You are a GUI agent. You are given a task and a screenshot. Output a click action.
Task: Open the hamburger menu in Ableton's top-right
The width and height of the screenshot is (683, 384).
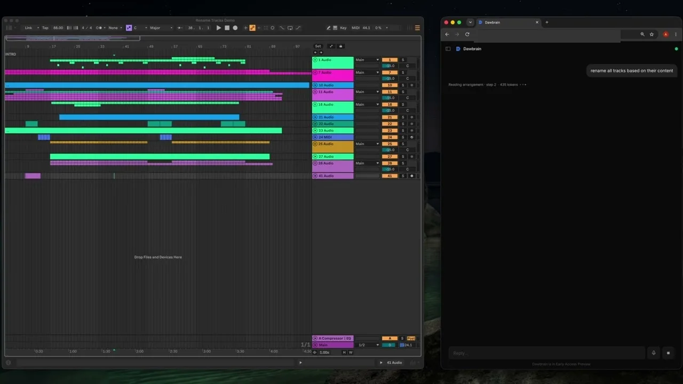click(x=417, y=28)
